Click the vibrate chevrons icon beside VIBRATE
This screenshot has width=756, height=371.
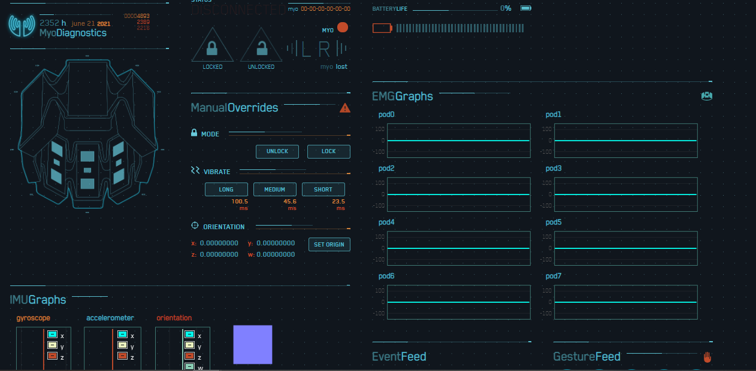195,170
